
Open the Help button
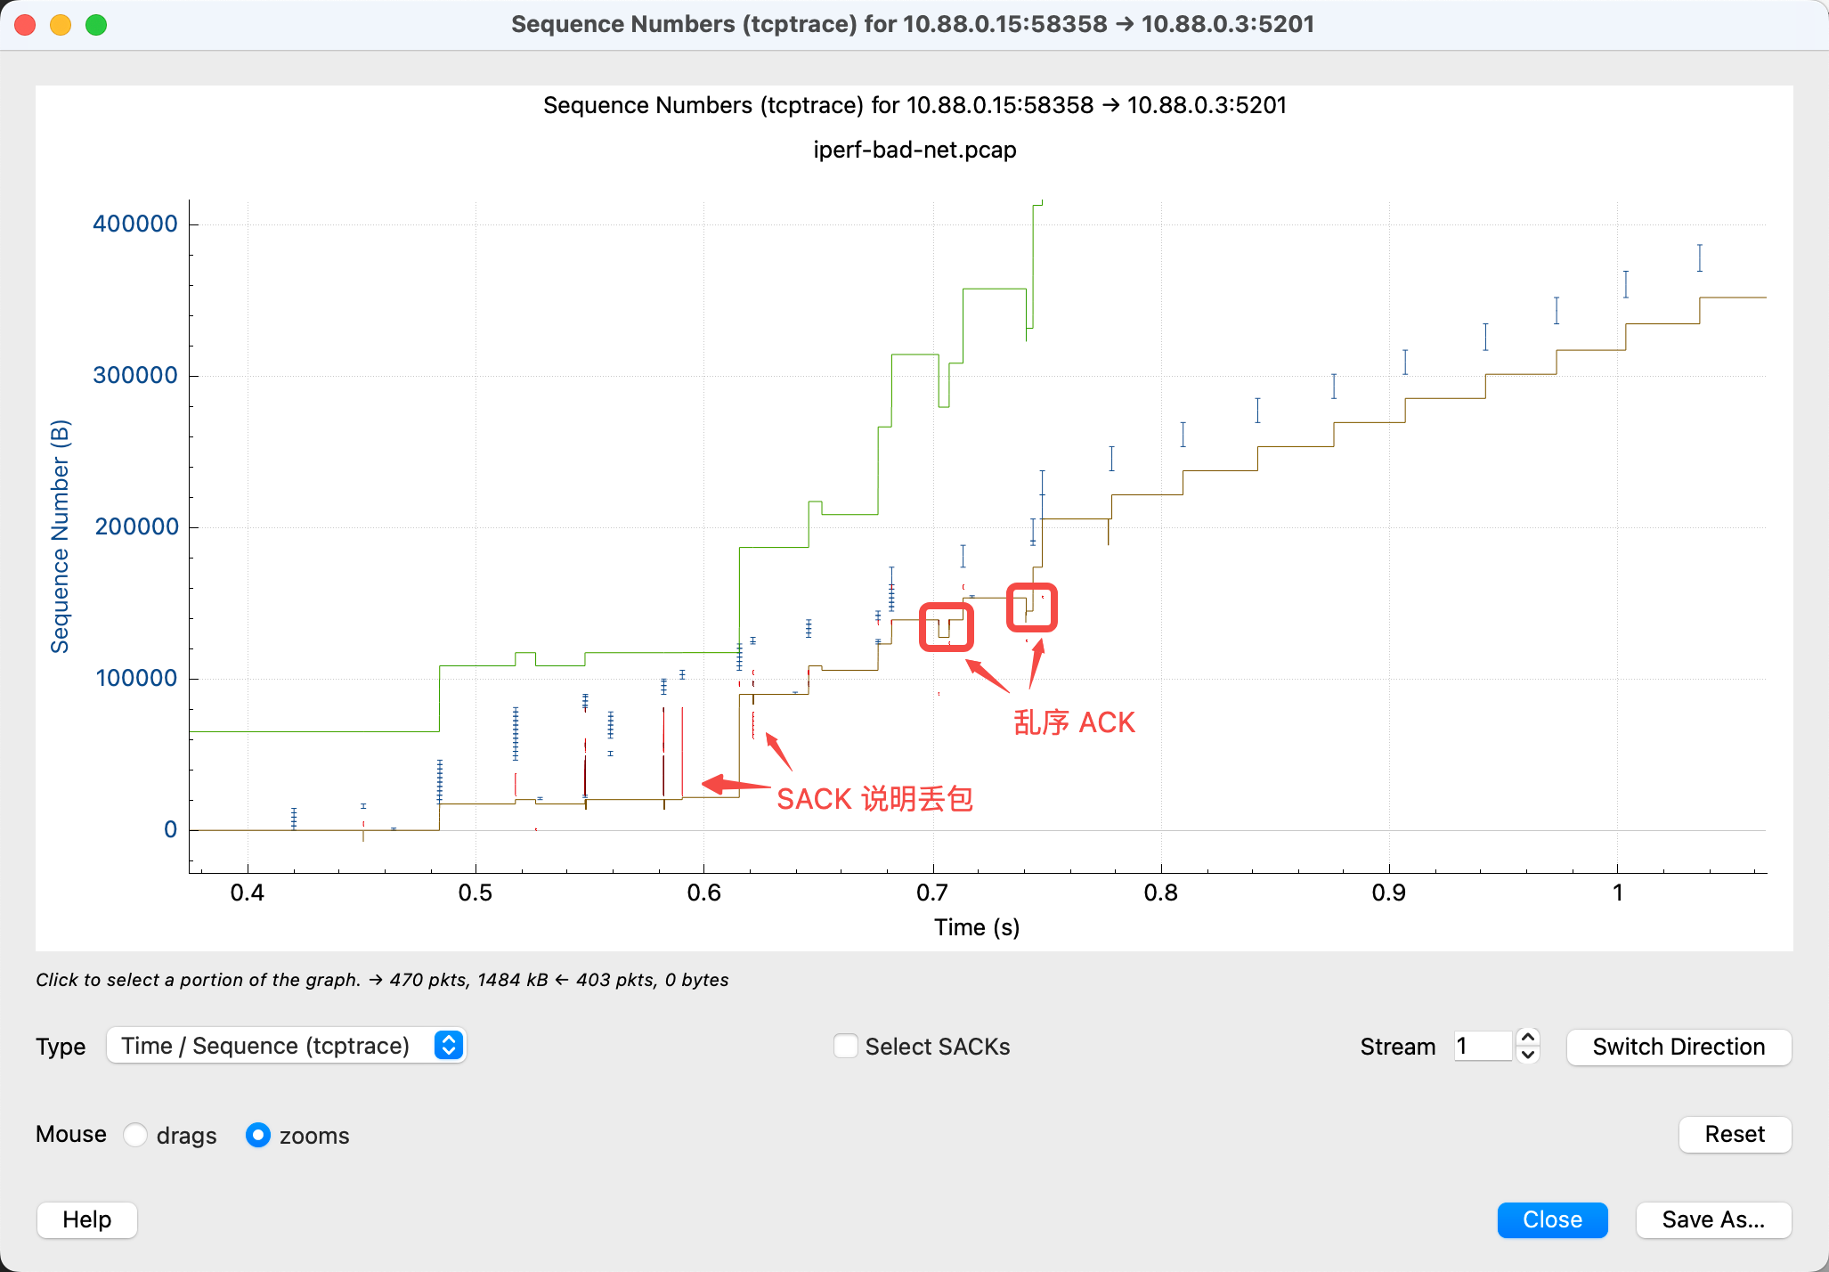[x=87, y=1219]
